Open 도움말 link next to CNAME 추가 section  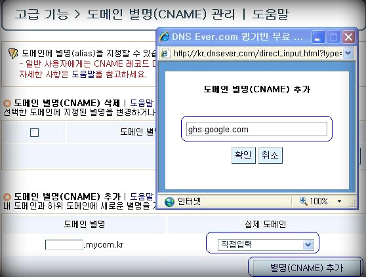coord(142,197)
